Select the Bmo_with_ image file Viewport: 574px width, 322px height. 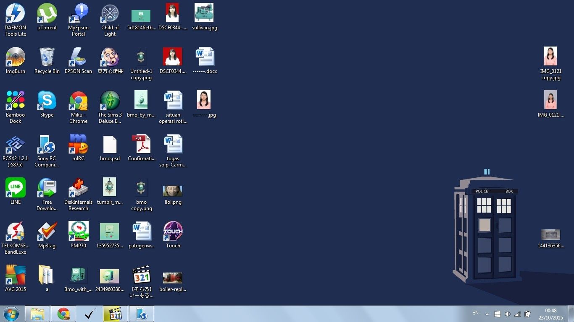tap(79, 279)
